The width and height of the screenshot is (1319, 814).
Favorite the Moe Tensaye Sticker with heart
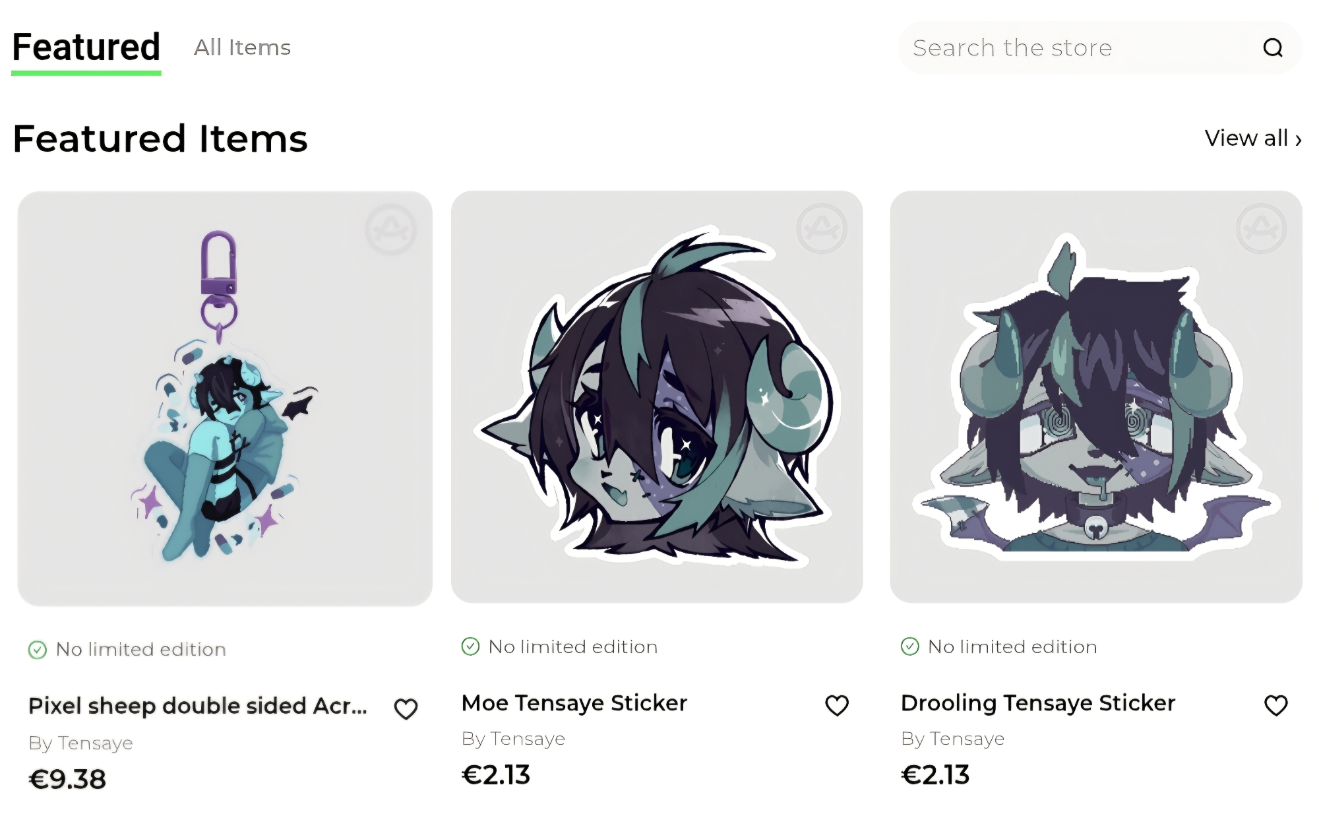click(x=836, y=705)
